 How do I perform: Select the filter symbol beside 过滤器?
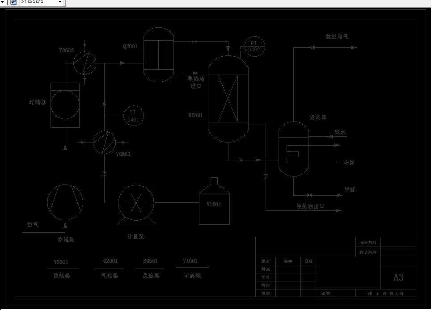pyautogui.click(x=65, y=105)
